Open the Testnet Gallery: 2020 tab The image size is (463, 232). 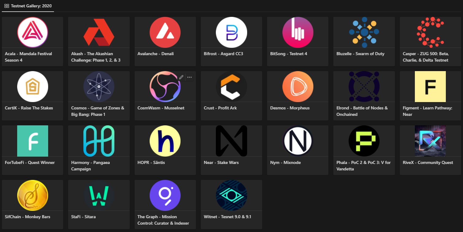coord(28,6)
